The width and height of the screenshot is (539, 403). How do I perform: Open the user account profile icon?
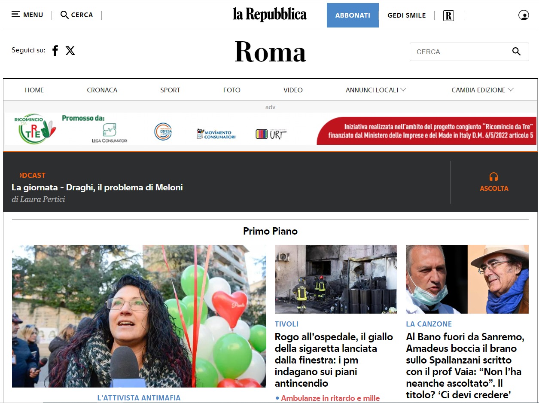[x=524, y=15]
